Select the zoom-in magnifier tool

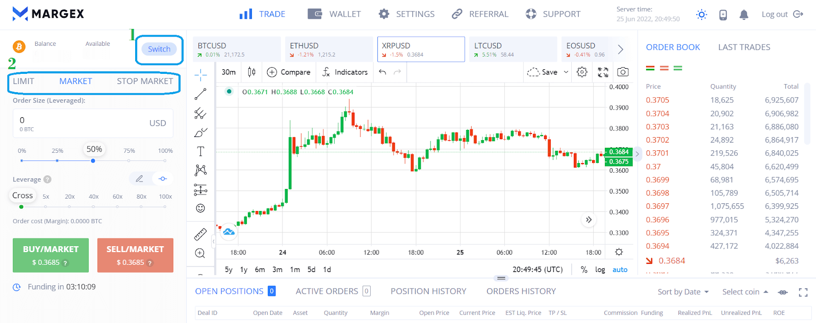tap(200, 253)
